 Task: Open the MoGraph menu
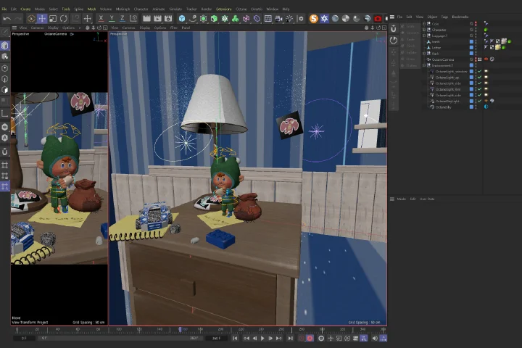click(123, 9)
